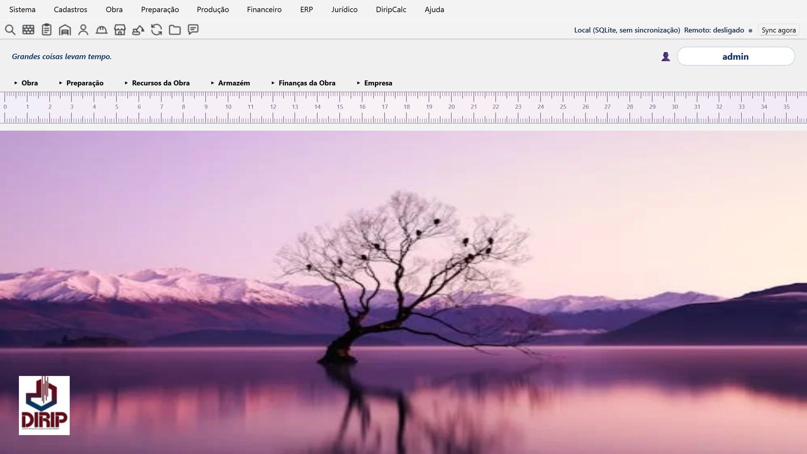Open the warehouse garage icon
The image size is (807, 454).
click(65, 30)
